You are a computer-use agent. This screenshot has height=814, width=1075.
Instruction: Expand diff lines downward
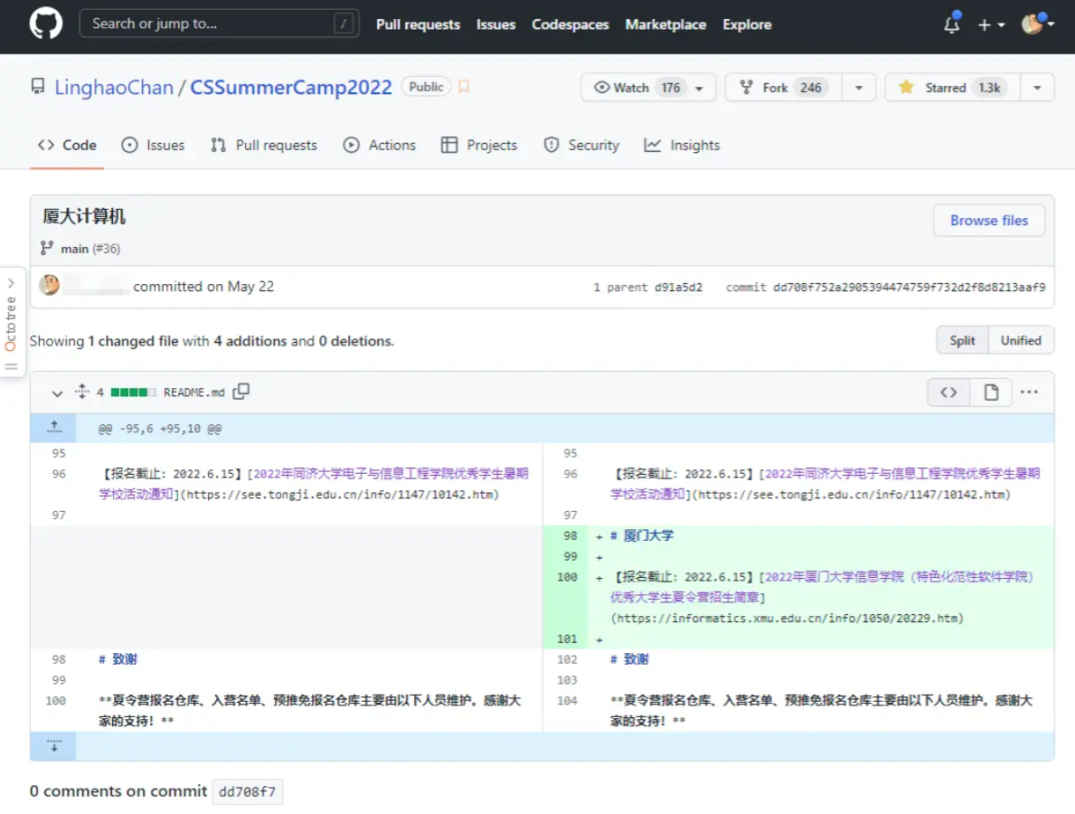pyautogui.click(x=53, y=746)
